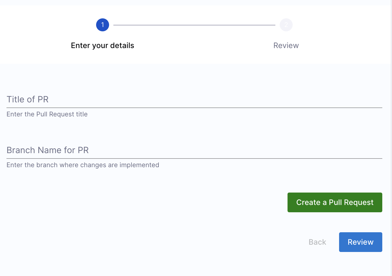Click the step 2 circle indicator
The height and width of the screenshot is (276, 392).
coord(286,25)
